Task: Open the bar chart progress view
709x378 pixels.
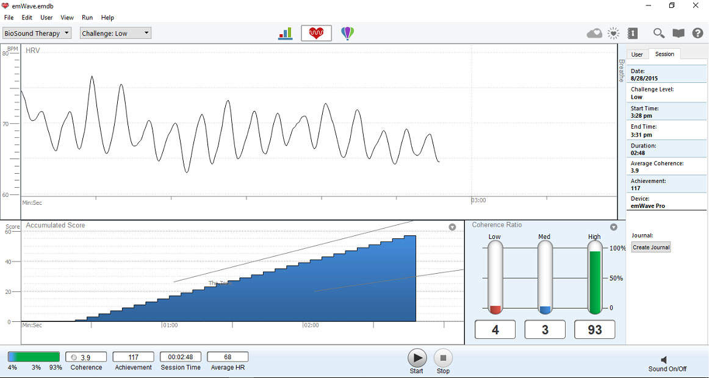Action: pyautogui.click(x=285, y=34)
